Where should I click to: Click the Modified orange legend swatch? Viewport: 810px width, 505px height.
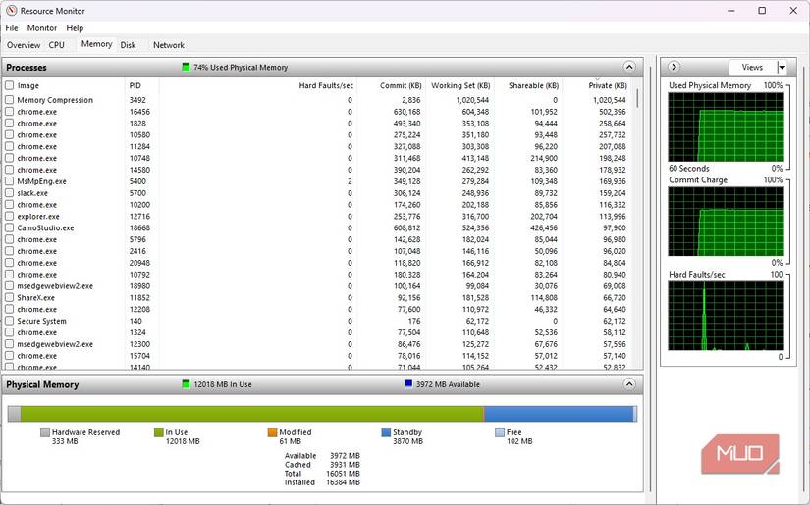tap(272, 432)
